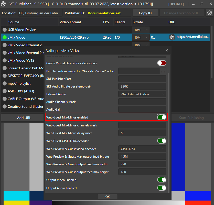This screenshot has width=214, height=205.
Task: Click the green status indicator for vMix Video
Action: coord(5,37)
